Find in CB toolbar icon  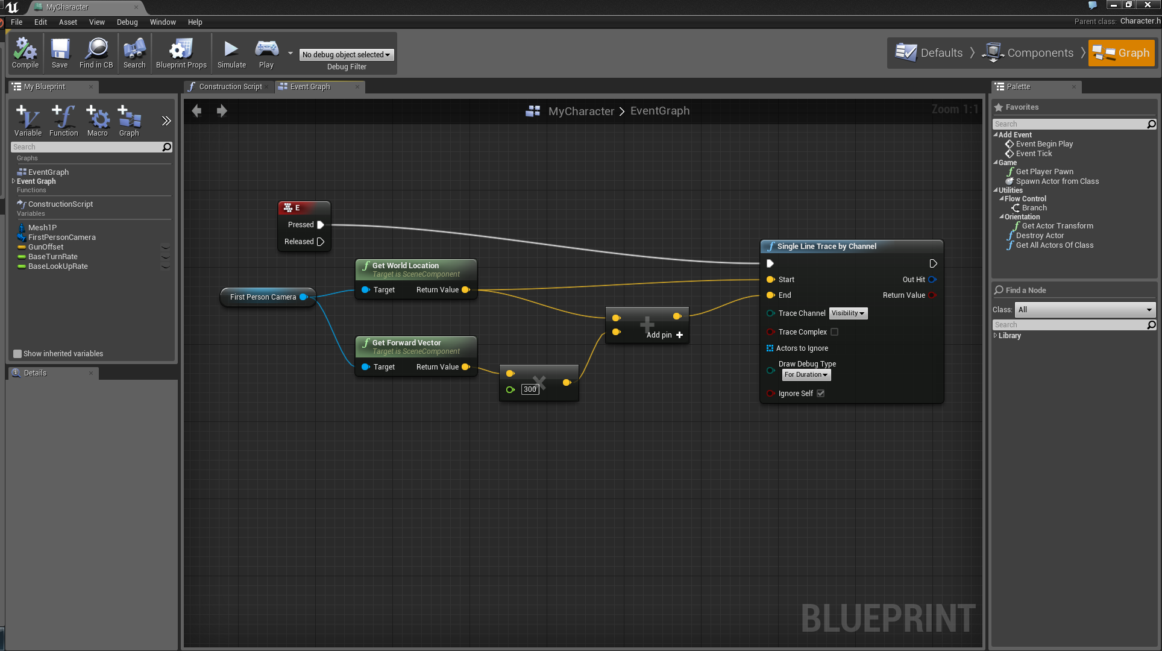[96, 53]
